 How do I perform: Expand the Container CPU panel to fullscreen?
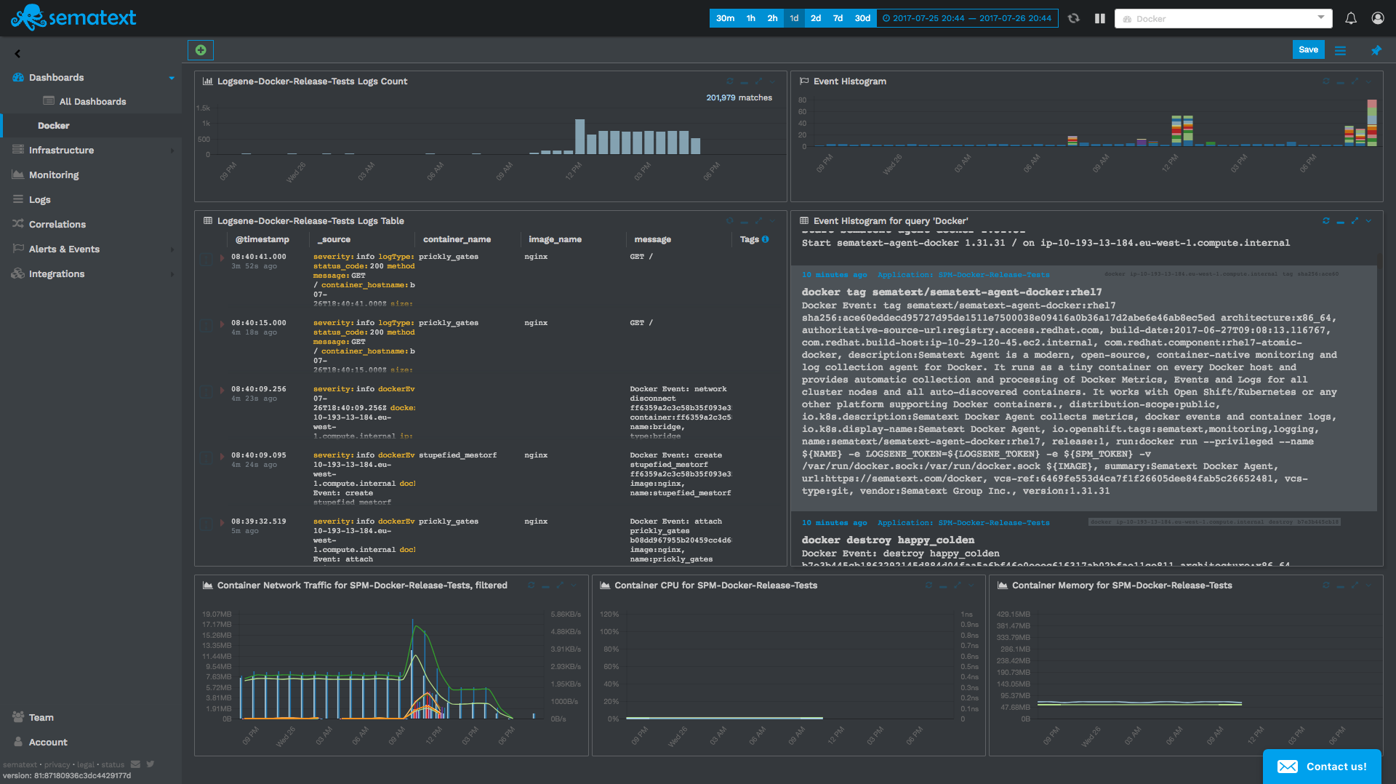[x=957, y=585]
